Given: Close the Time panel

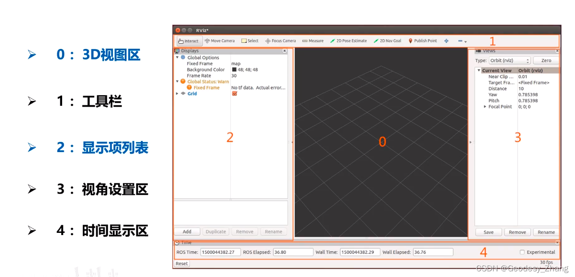Looking at the screenshot, I should (557, 242).
